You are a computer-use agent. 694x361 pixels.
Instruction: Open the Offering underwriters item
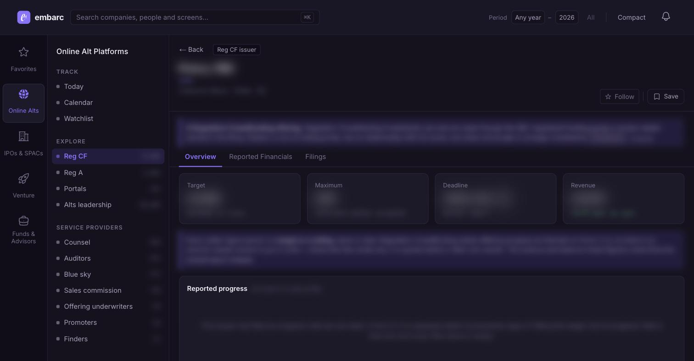click(x=108, y=306)
